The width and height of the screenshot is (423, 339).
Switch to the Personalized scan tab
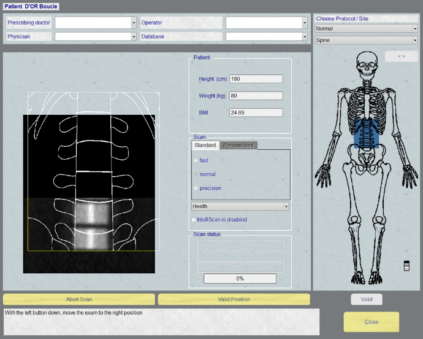(x=238, y=146)
